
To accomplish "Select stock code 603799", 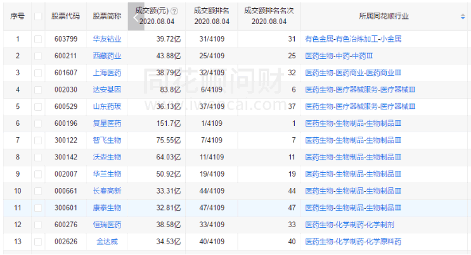I will pyautogui.click(x=66, y=39).
